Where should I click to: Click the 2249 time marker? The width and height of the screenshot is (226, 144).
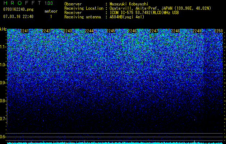tap(197, 31)
